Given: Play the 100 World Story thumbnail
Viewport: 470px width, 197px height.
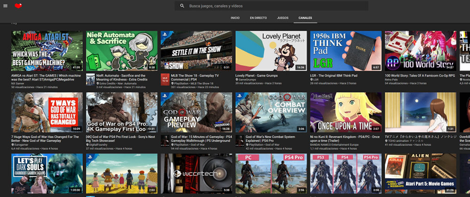Looking at the screenshot, I should (421, 51).
